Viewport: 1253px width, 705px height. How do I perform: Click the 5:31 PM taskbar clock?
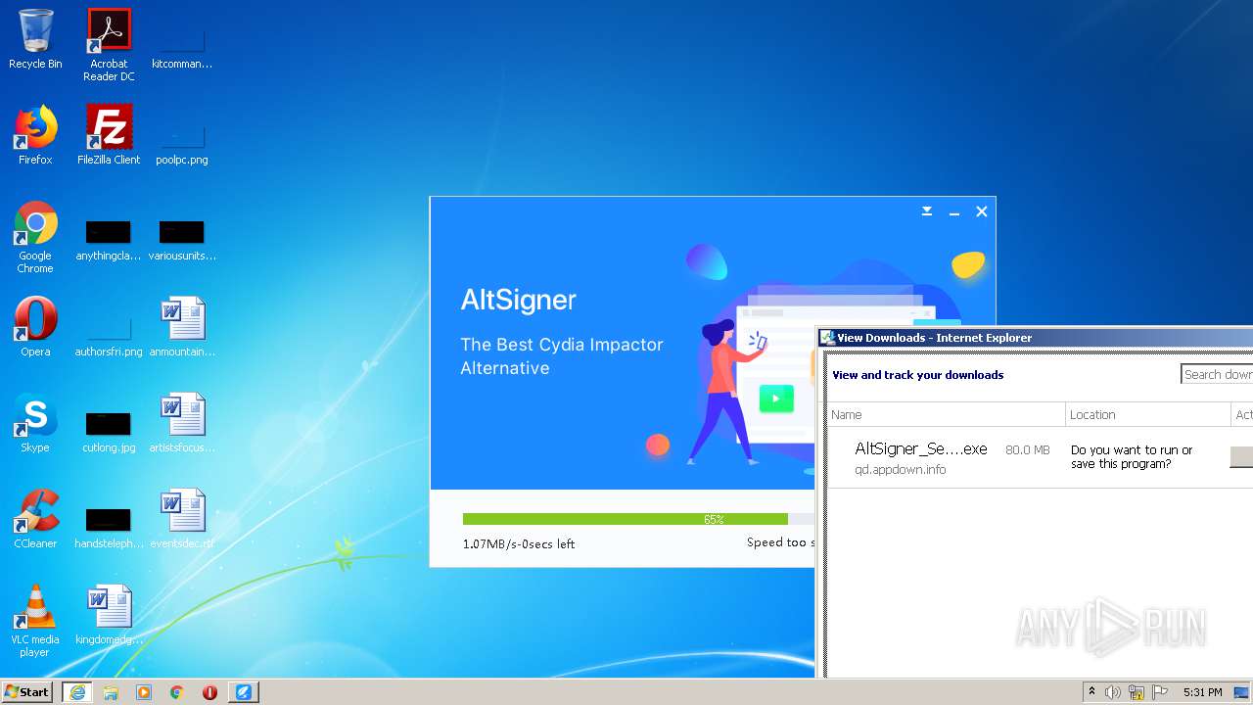click(x=1202, y=692)
